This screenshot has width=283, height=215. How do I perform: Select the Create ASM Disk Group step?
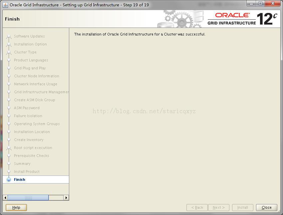pos(35,100)
